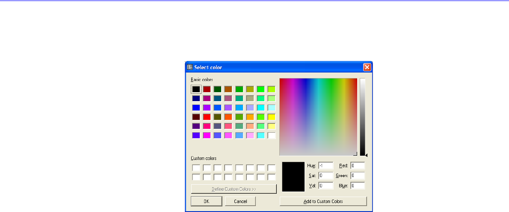This screenshot has height=212, width=509.
Task: Click the black current color preview box
Action: click(293, 177)
